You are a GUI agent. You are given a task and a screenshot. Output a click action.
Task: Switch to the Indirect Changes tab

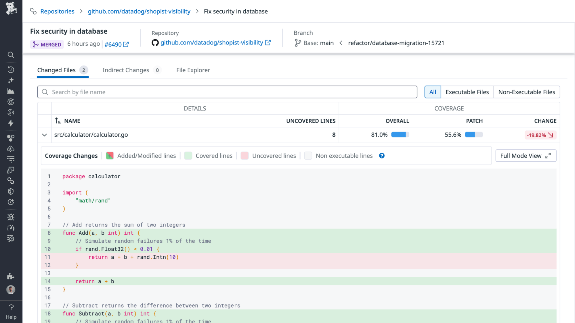pos(126,70)
